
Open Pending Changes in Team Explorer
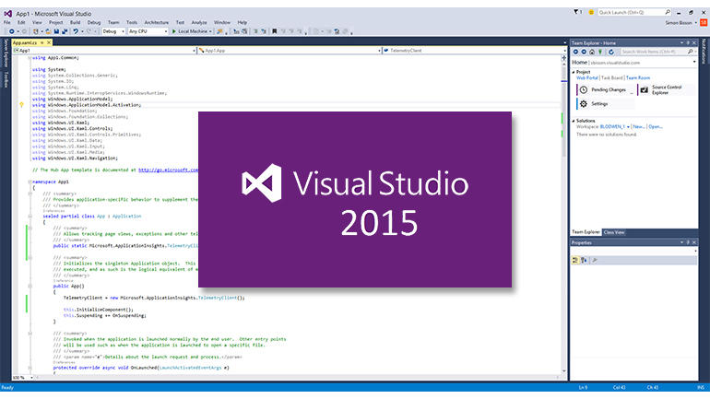click(x=606, y=90)
